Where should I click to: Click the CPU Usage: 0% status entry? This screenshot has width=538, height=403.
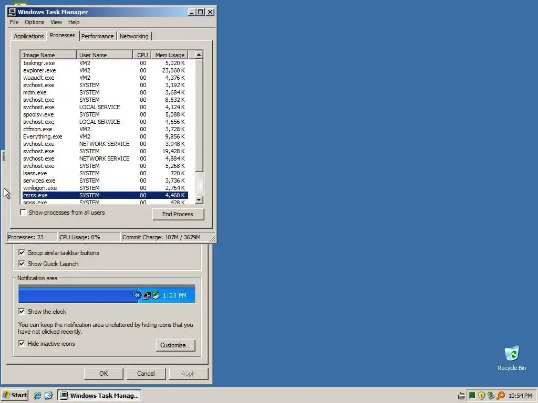click(x=89, y=237)
